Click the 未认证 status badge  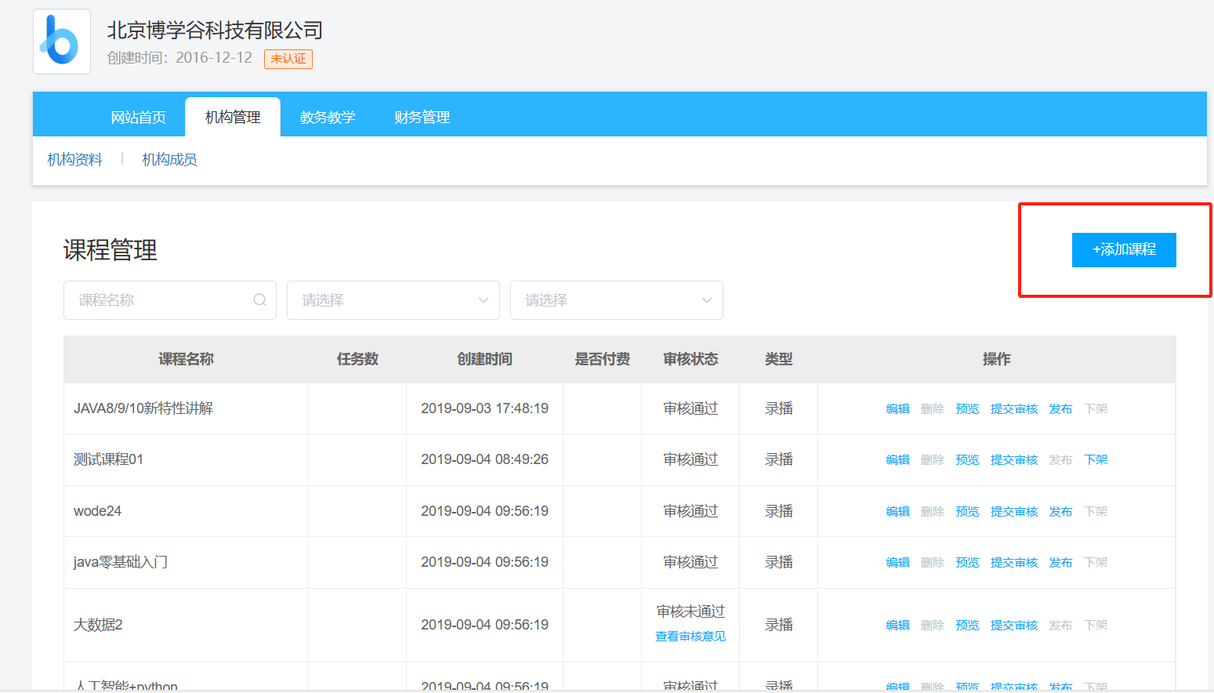click(x=288, y=59)
